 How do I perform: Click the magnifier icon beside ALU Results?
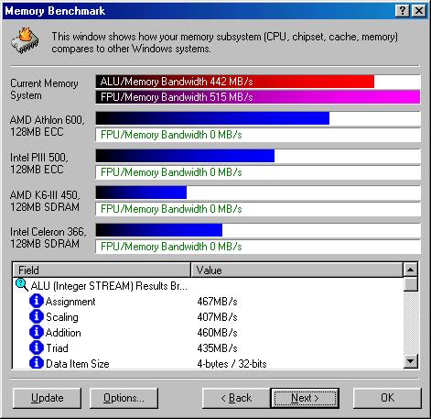tap(22, 285)
